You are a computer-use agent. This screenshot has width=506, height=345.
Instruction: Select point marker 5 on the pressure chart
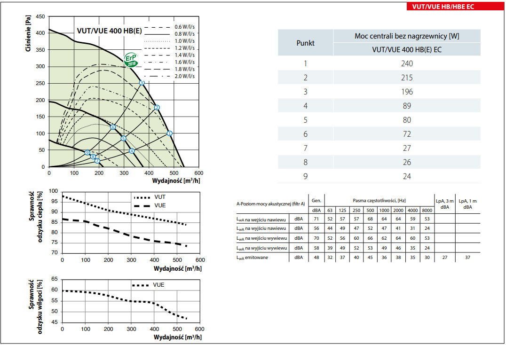[x=123, y=139]
